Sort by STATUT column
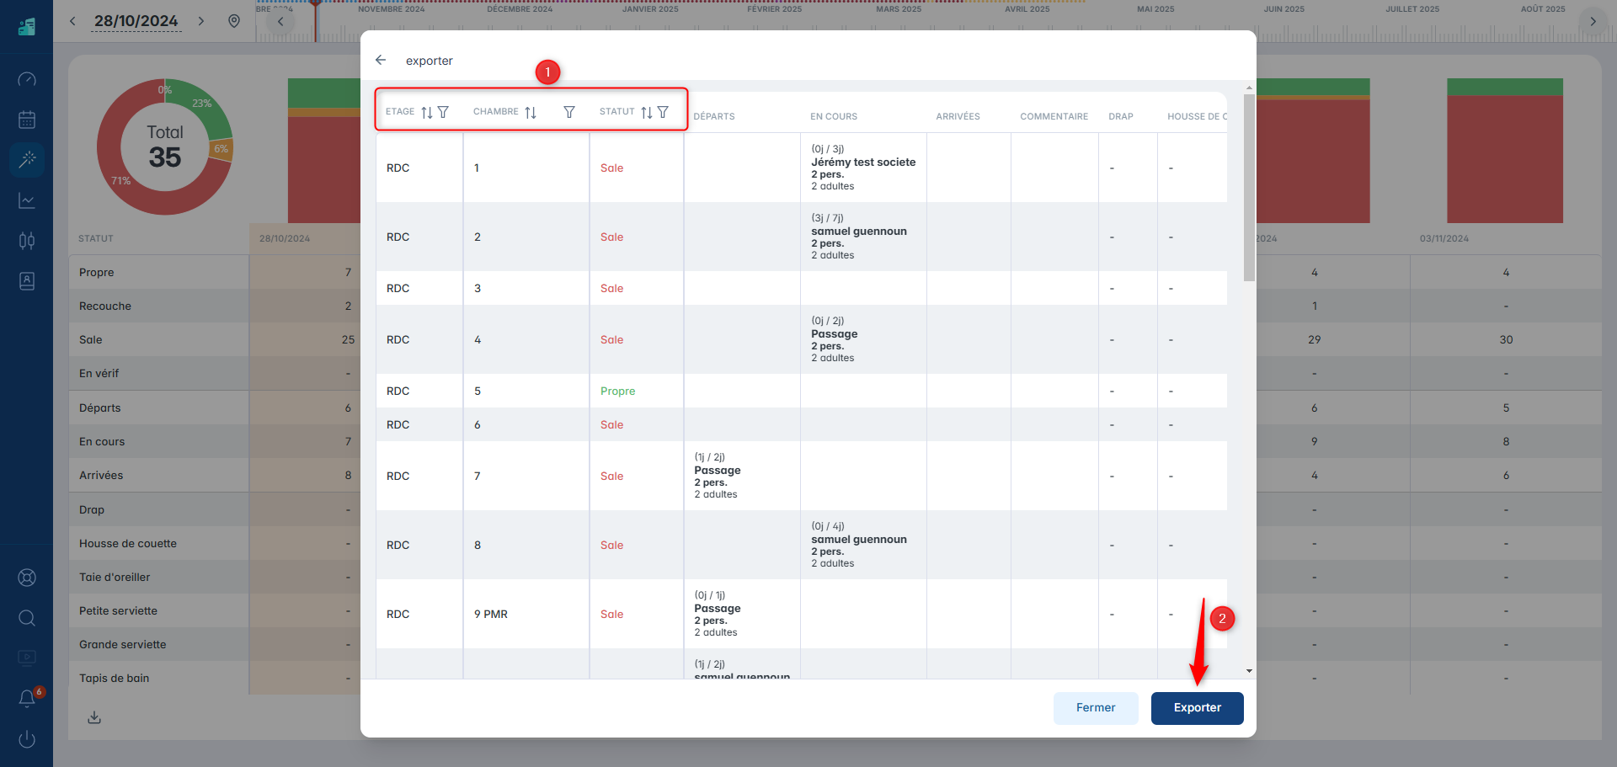 647,112
